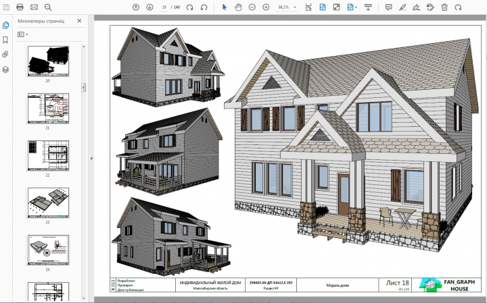
Task: Zoom out with minus button
Action: pyautogui.click(x=252, y=7)
